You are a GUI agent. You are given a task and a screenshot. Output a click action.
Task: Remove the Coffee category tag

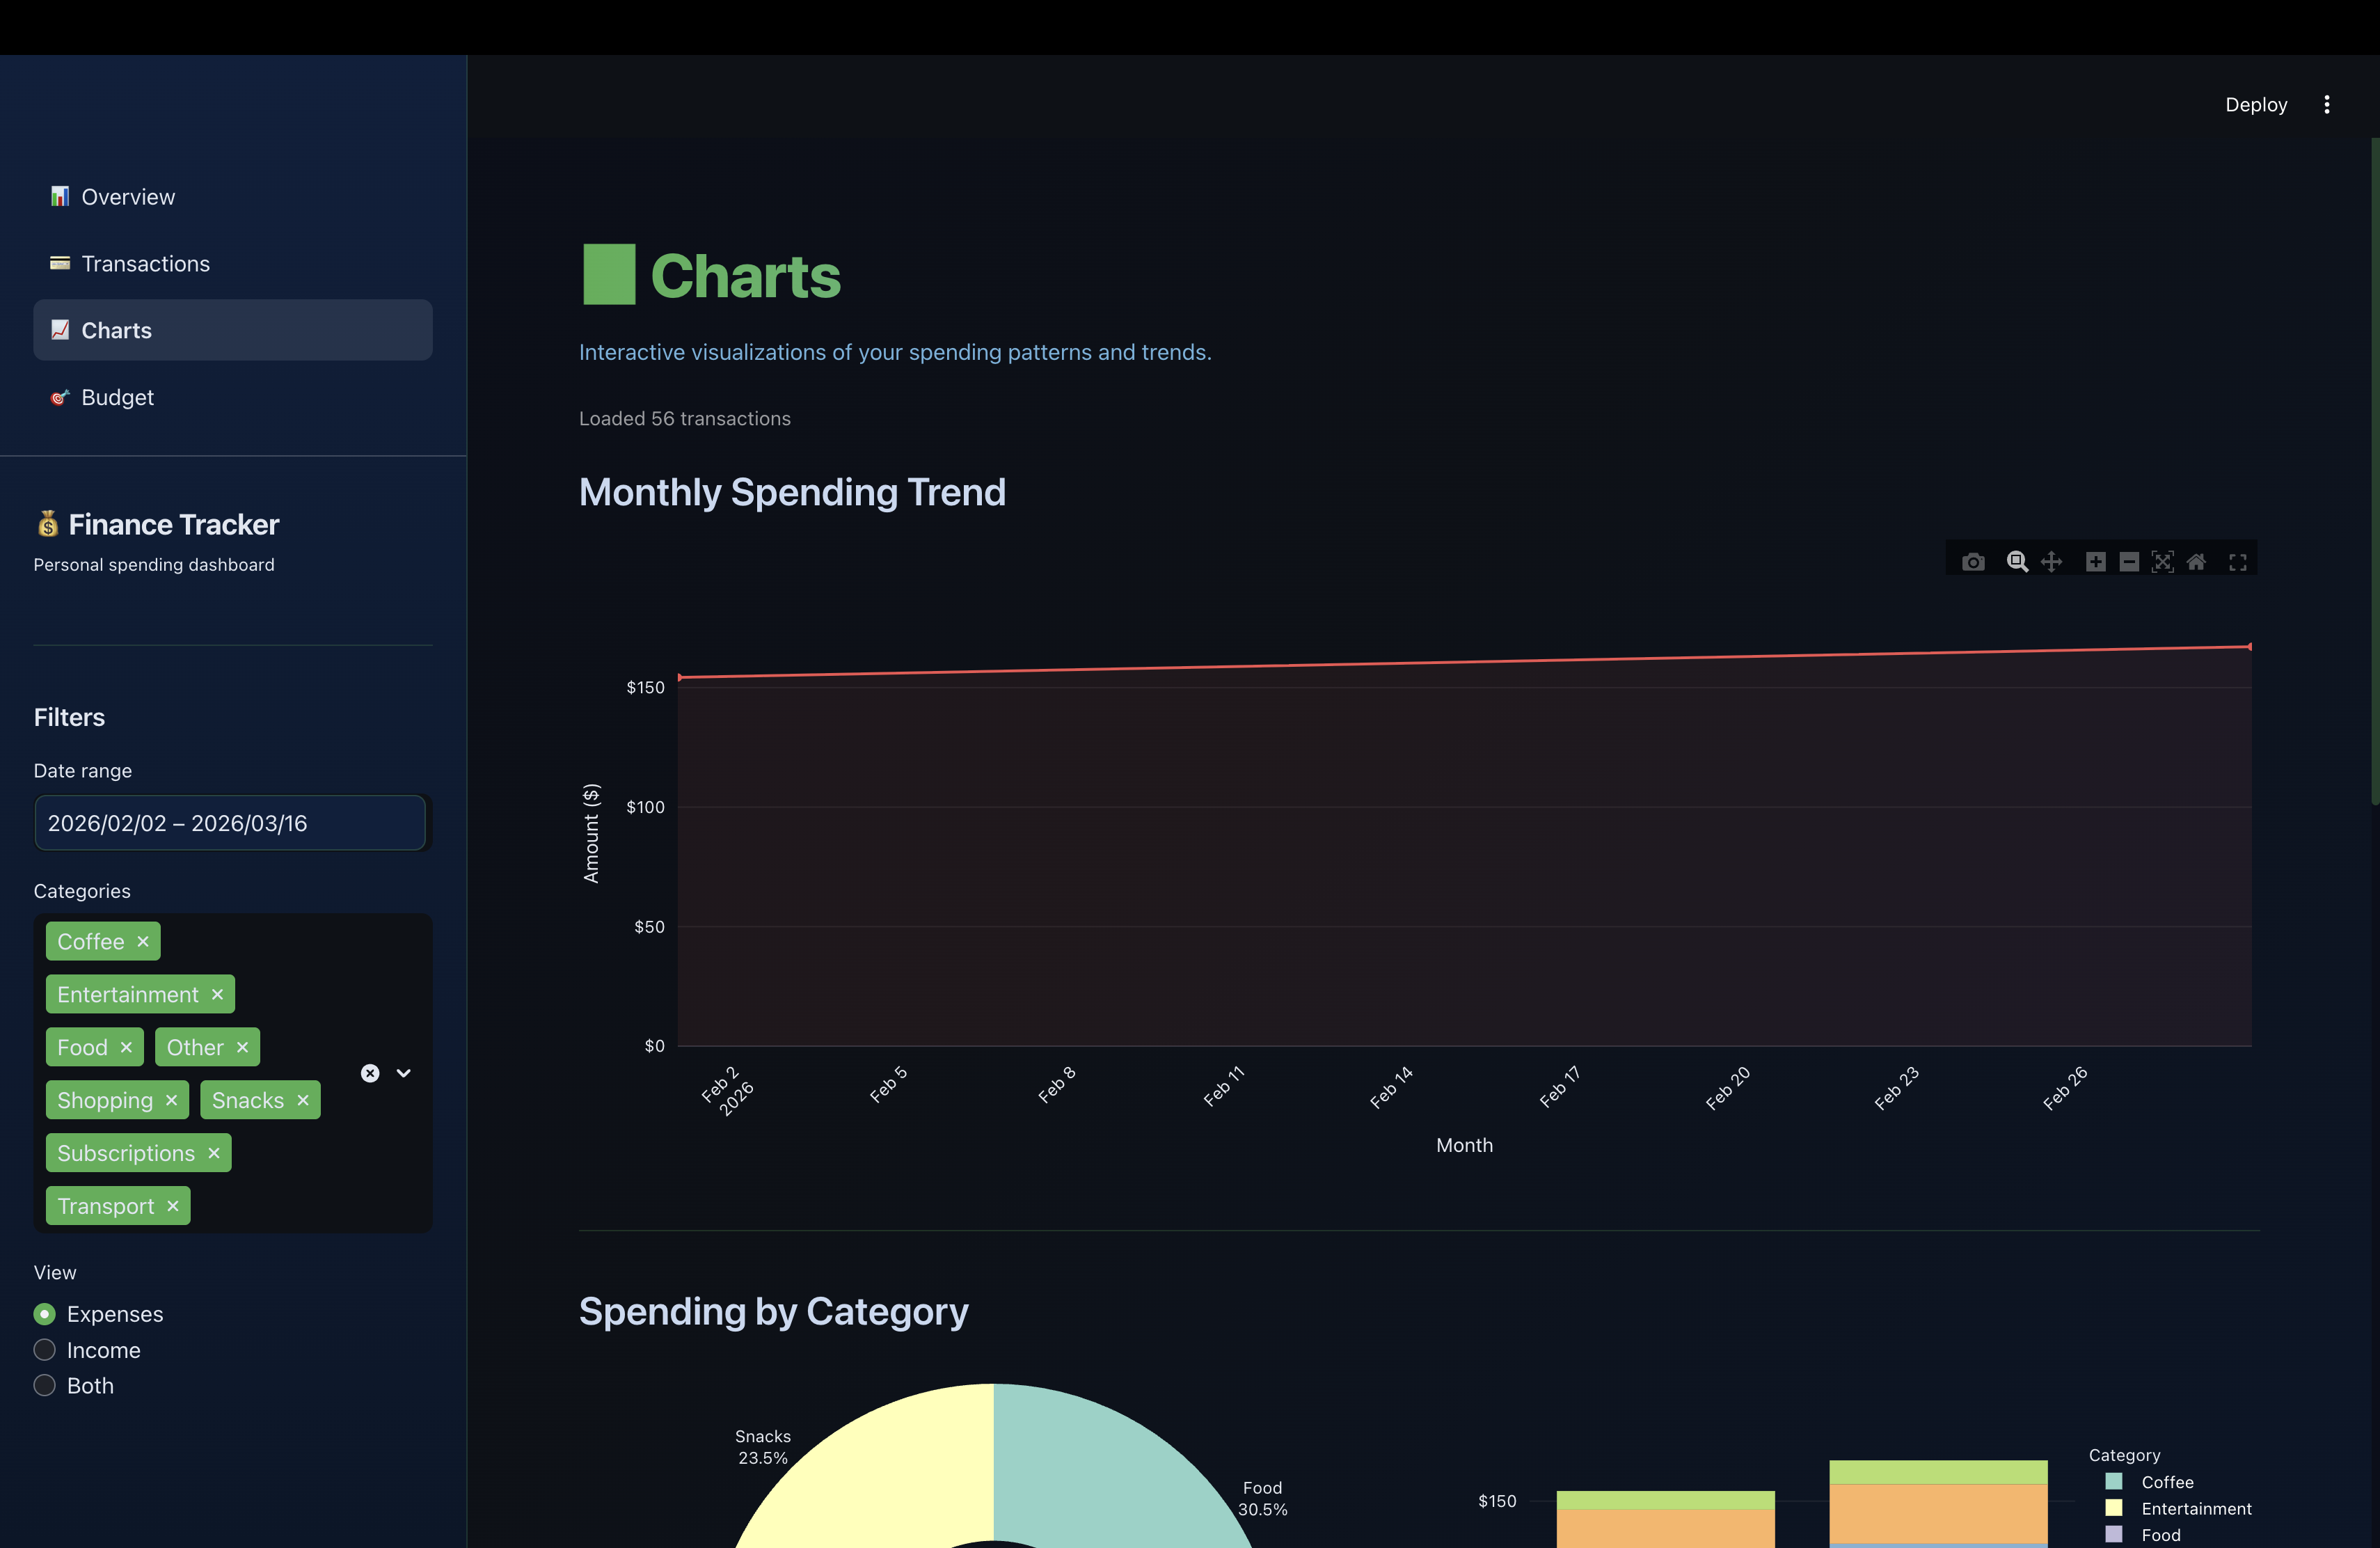142,941
